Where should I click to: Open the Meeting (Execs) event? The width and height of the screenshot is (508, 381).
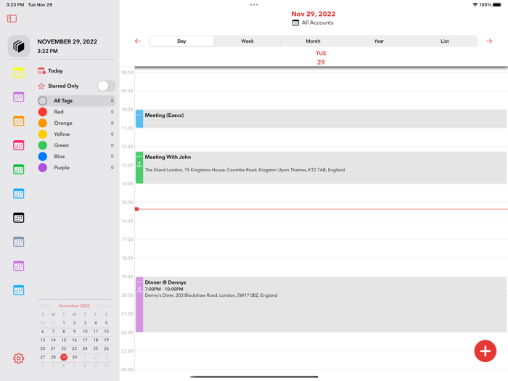click(321, 118)
